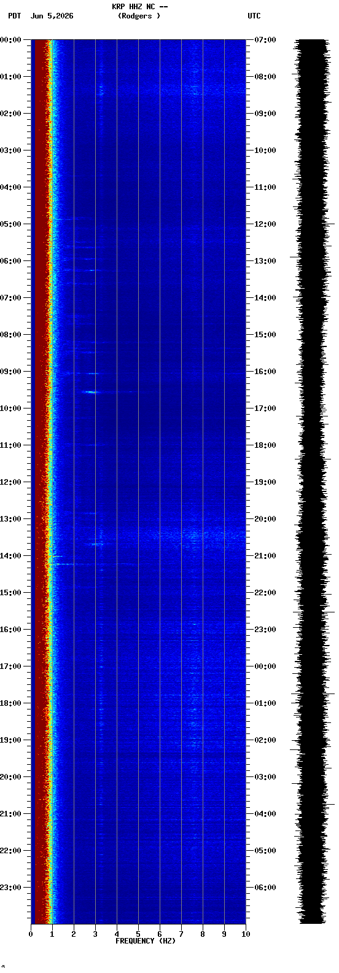Image resolution: width=339 pixels, height=973 pixels.
Task: Click the UTC '21:00' time label
Action: tap(265, 556)
